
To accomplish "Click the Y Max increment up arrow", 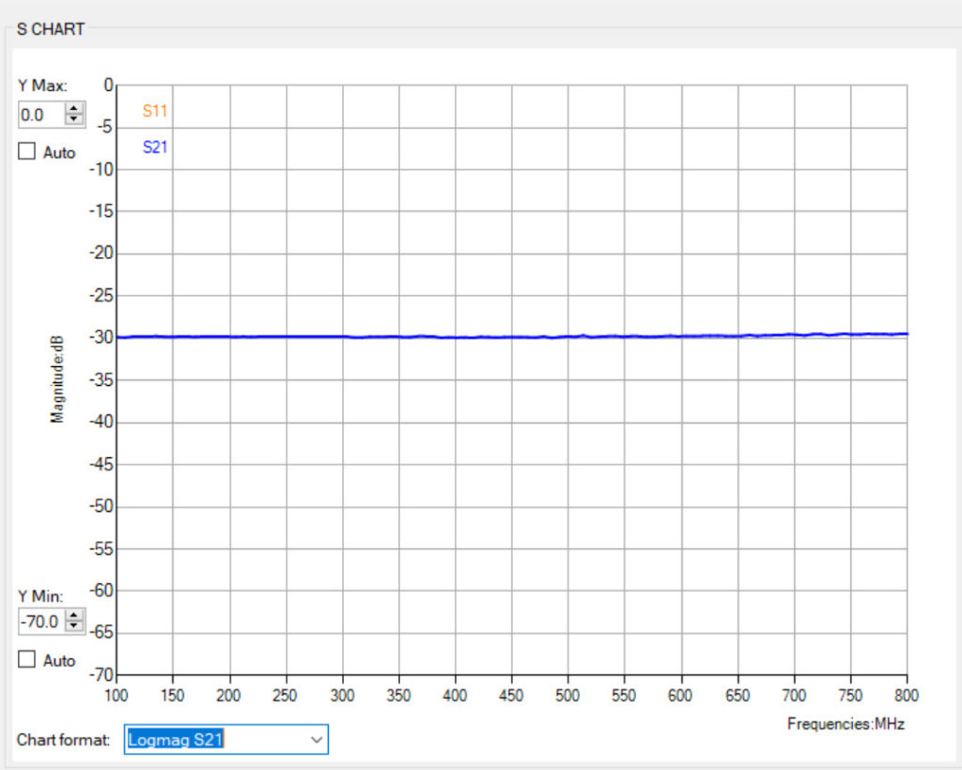I will pos(73,109).
